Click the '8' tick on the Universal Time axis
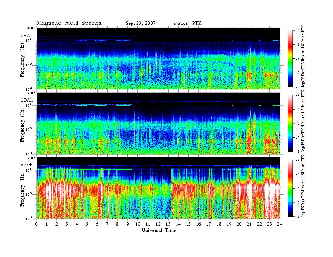The image size is (333, 257). [117, 224]
